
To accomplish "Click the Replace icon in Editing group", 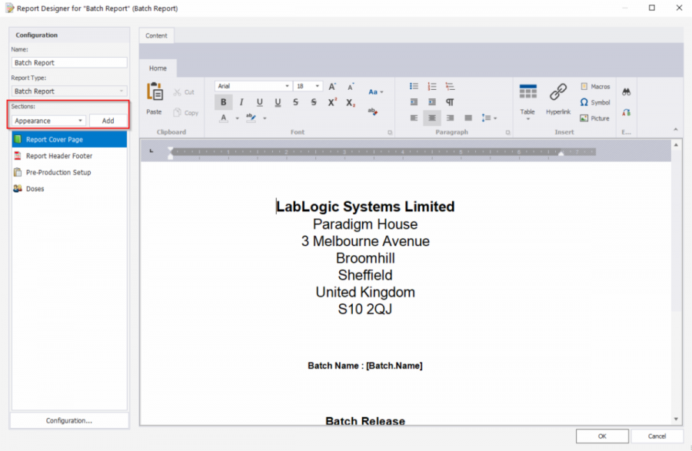I will 626,113.
